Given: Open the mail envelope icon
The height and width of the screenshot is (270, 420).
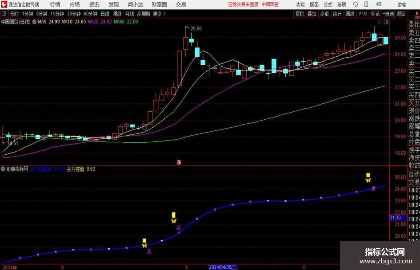Looking at the screenshot, I should [x=379, y=4].
